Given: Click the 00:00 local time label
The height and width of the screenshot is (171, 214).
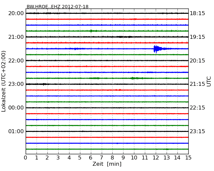Looking at the screenshot, I should point(16,108).
